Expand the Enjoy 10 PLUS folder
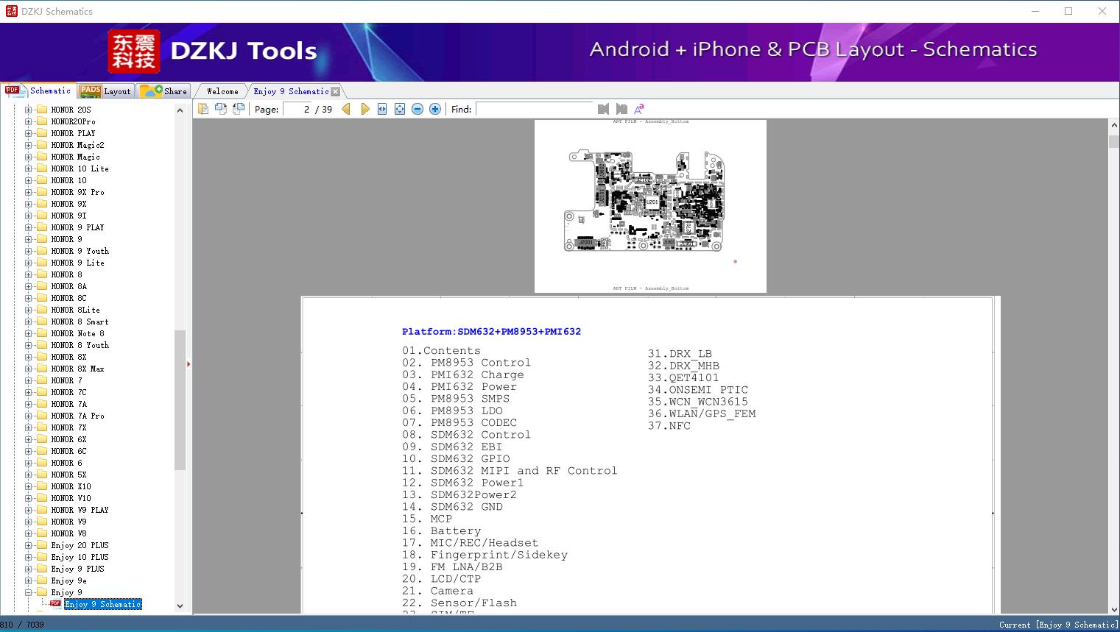Image resolution: width=1120 pixels, height=632 pixels. pos(29,557)
